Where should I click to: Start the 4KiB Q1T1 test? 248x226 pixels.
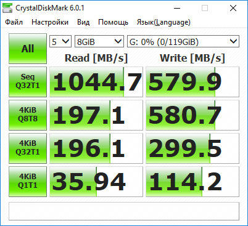(x=28, y=182)
